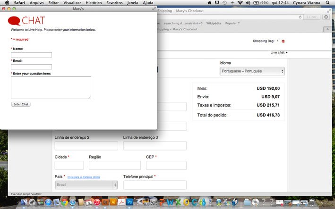
Task: Open the Histórico menu
Action: (x=94, y=3)
